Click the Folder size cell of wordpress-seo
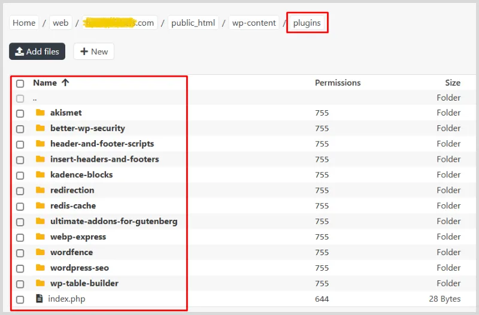Image resolution: width=479 pixels, height=315 pixels. coord(448,268)
